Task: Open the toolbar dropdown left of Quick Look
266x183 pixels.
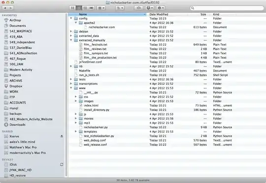Action: (x=120, y=8)
